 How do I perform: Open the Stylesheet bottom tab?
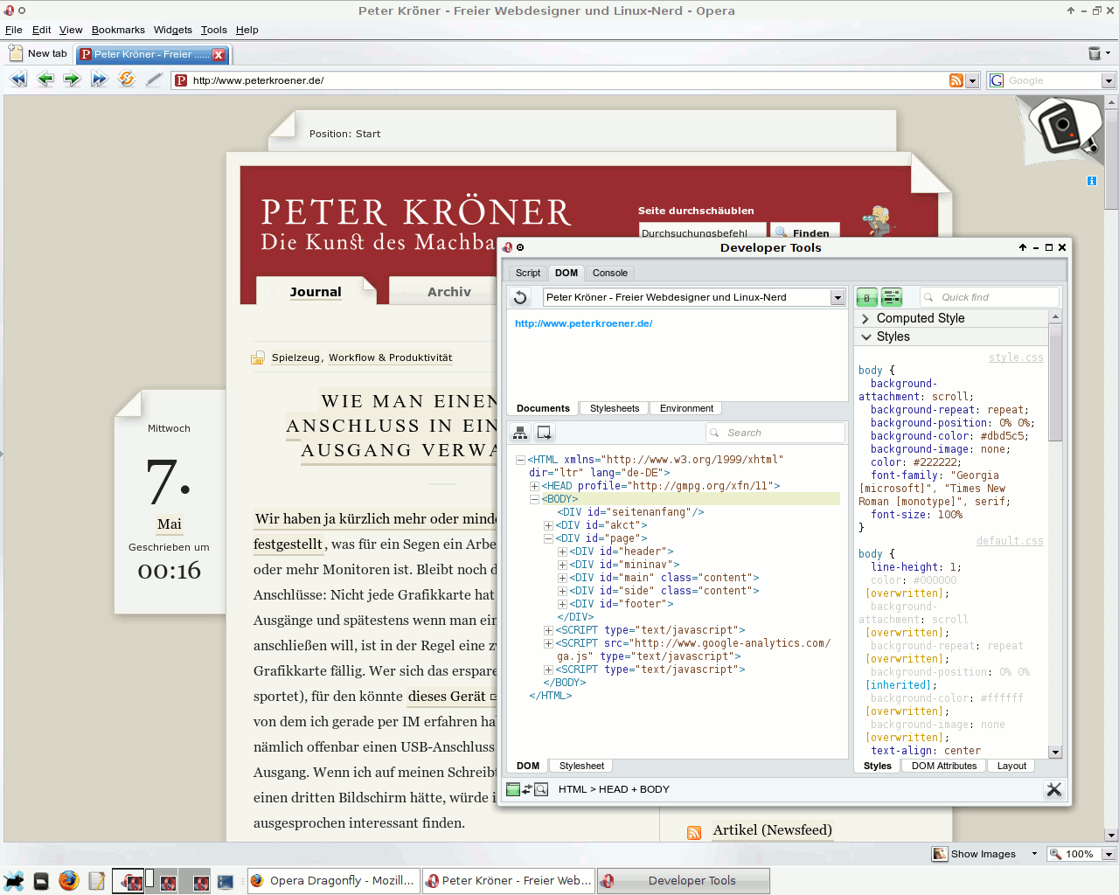[581, 766]
